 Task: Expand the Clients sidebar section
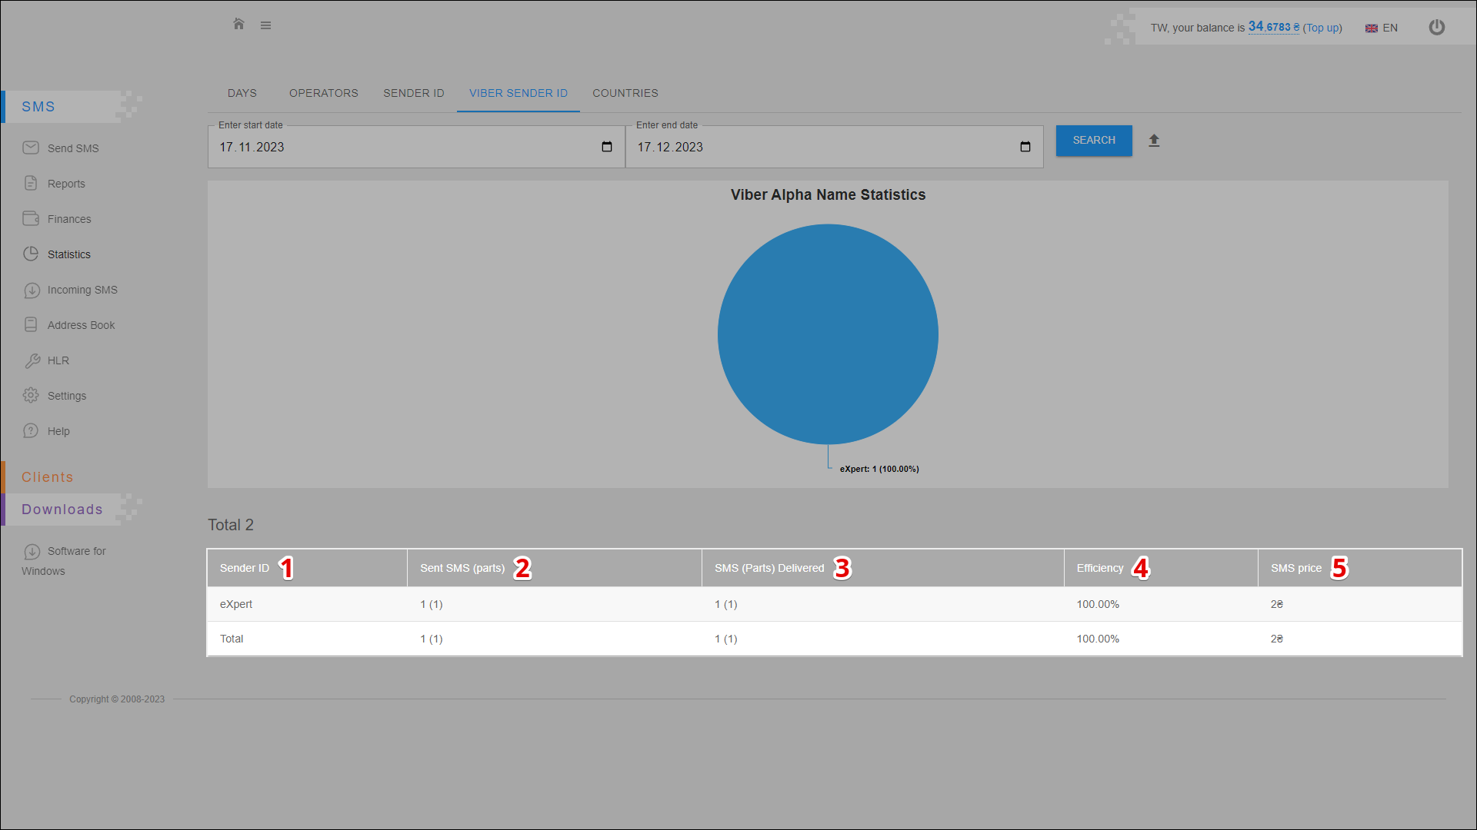48,477
